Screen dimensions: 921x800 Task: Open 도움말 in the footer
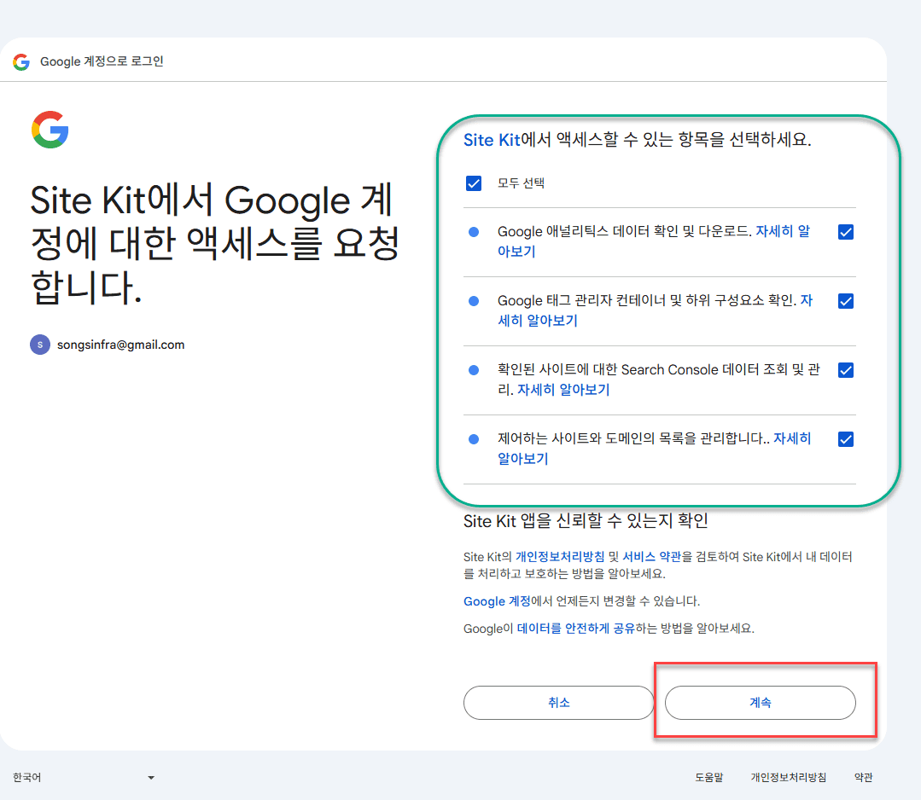point(708,778)
